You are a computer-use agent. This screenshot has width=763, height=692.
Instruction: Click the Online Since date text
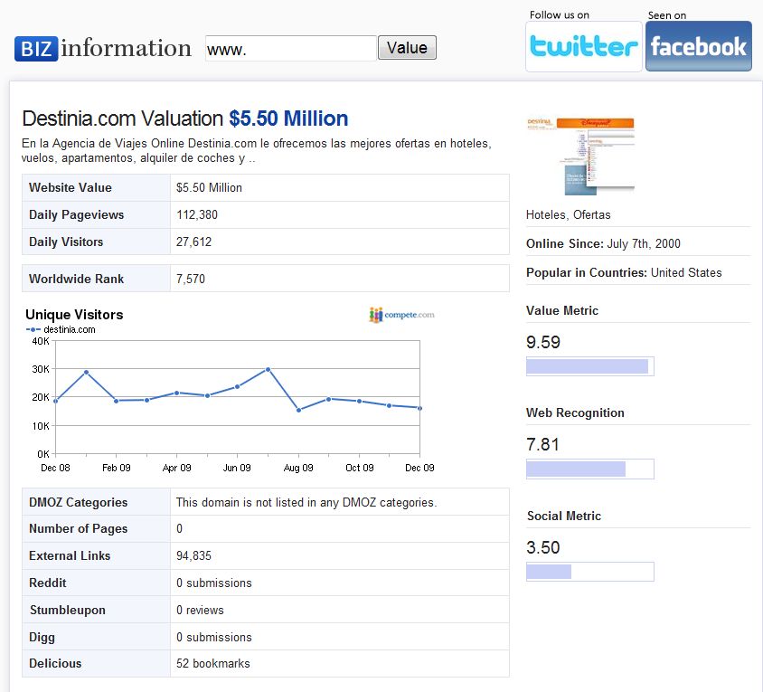point(603,243)
